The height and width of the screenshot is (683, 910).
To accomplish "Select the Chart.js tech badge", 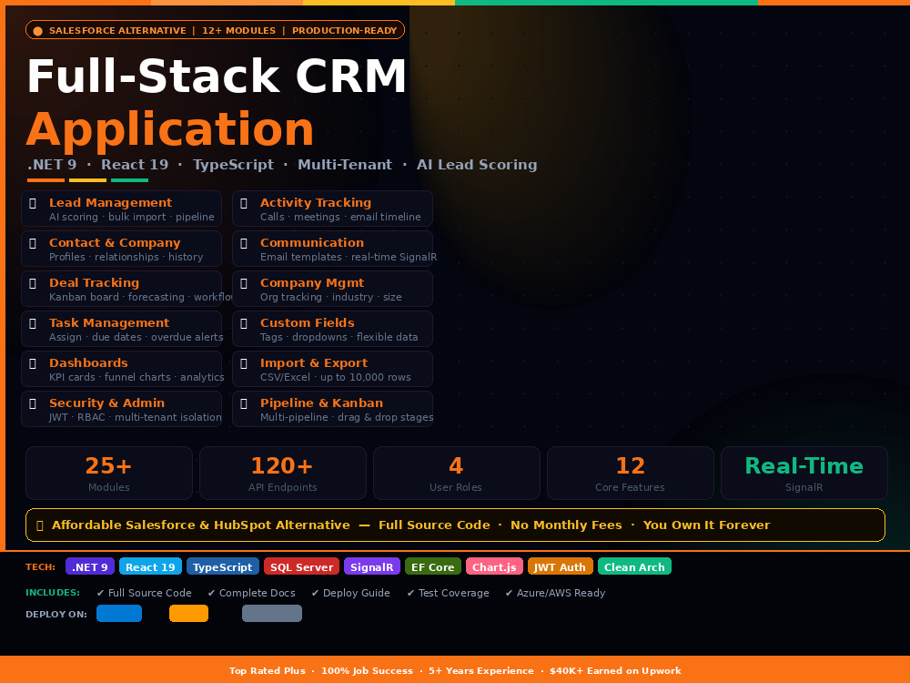I will (x=494, y=566).
